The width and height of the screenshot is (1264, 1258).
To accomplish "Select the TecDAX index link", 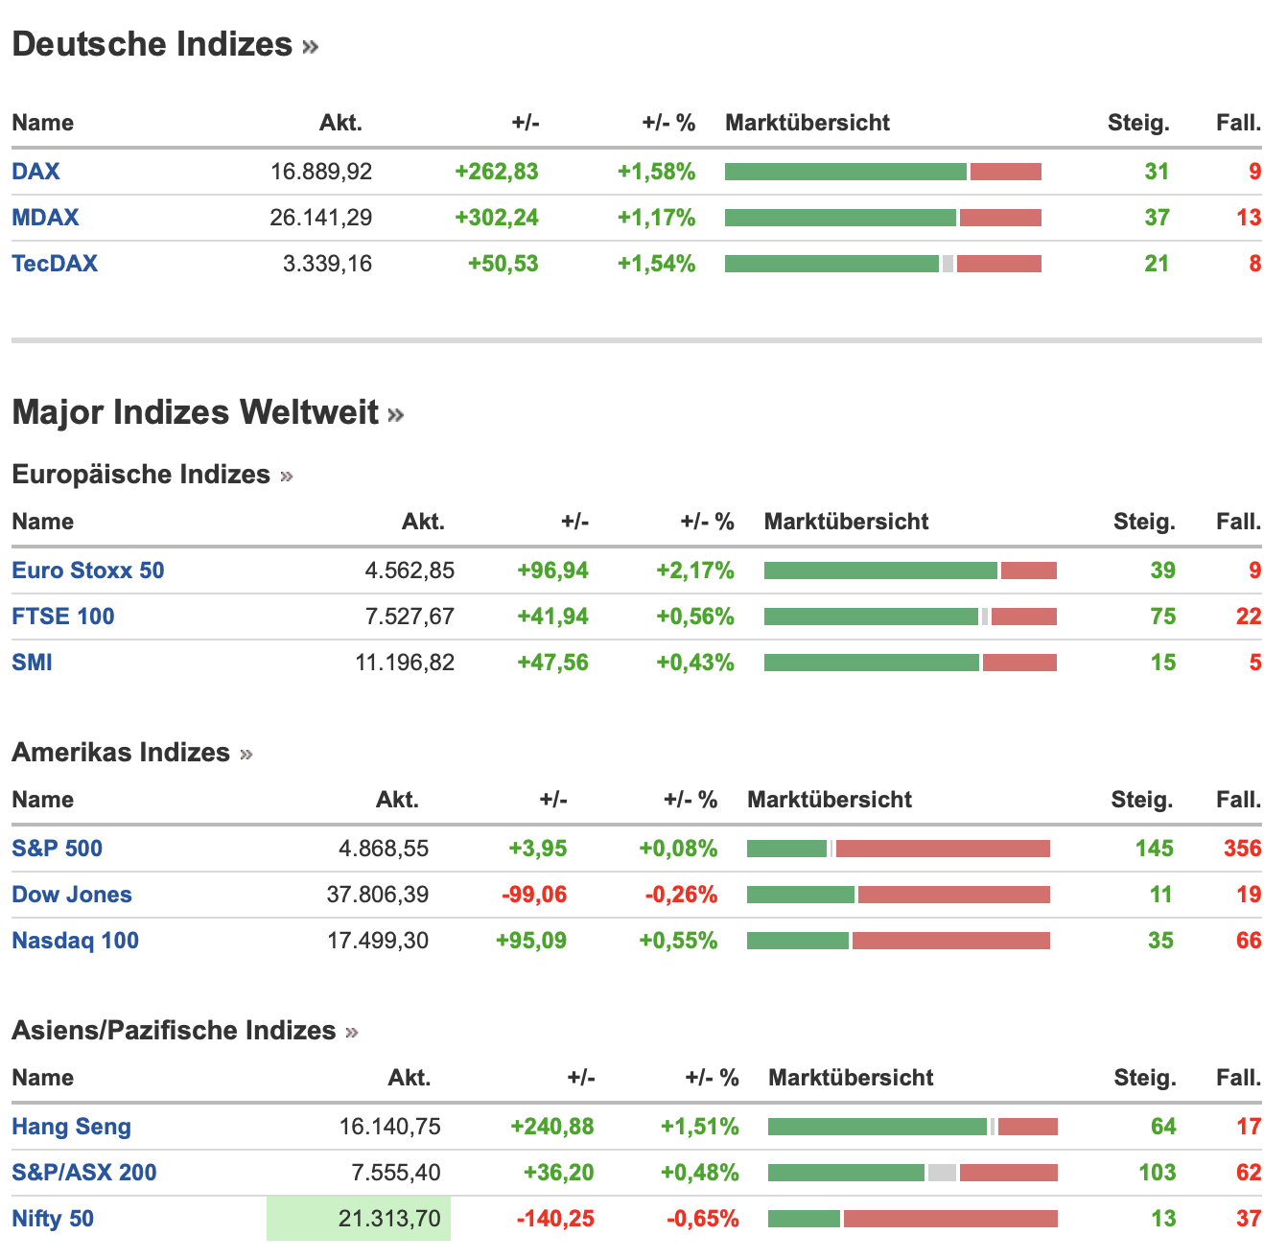I will tap(55, 264).
